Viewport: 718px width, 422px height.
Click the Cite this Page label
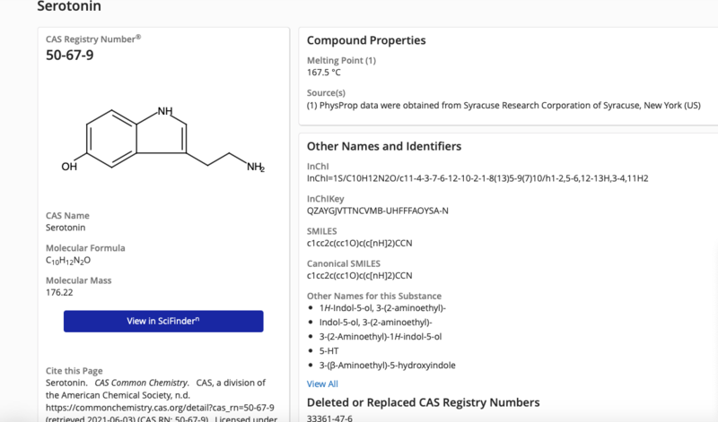74,370
